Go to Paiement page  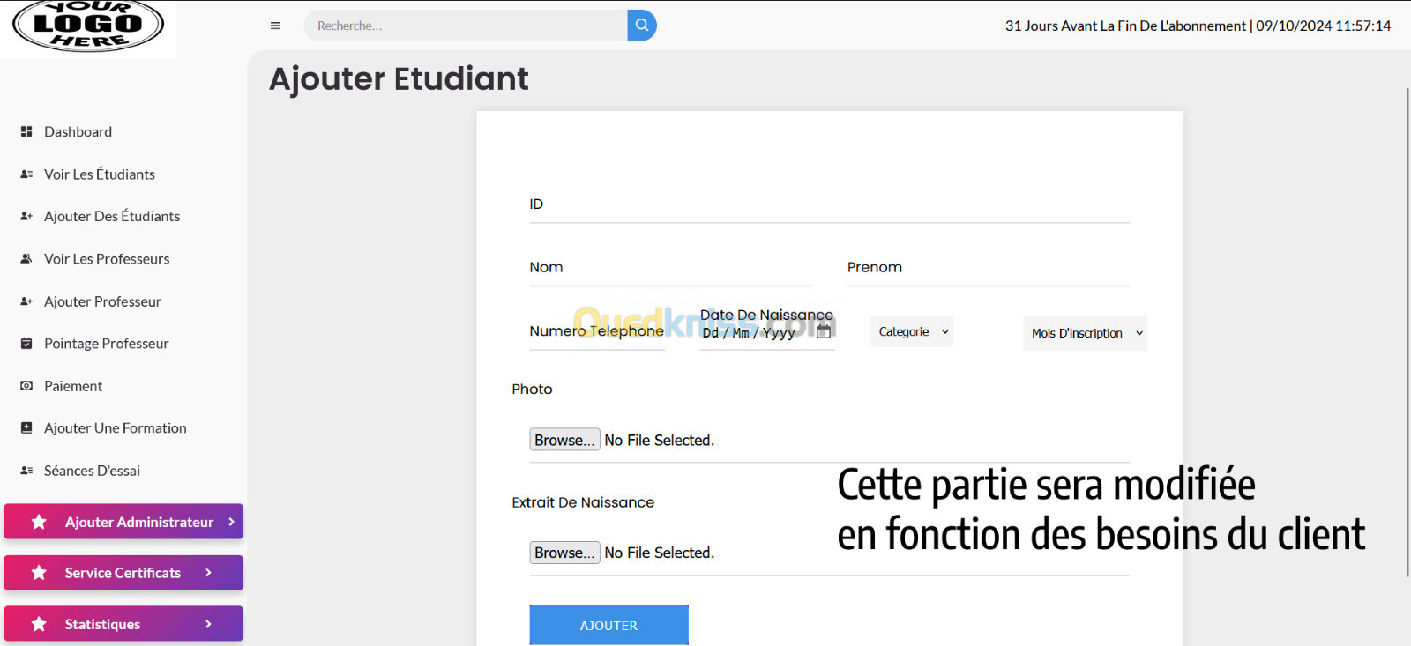click(73, 386)
